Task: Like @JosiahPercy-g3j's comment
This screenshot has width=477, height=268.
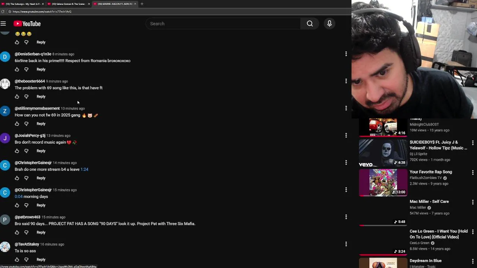Action: click(x=17, y=151)
